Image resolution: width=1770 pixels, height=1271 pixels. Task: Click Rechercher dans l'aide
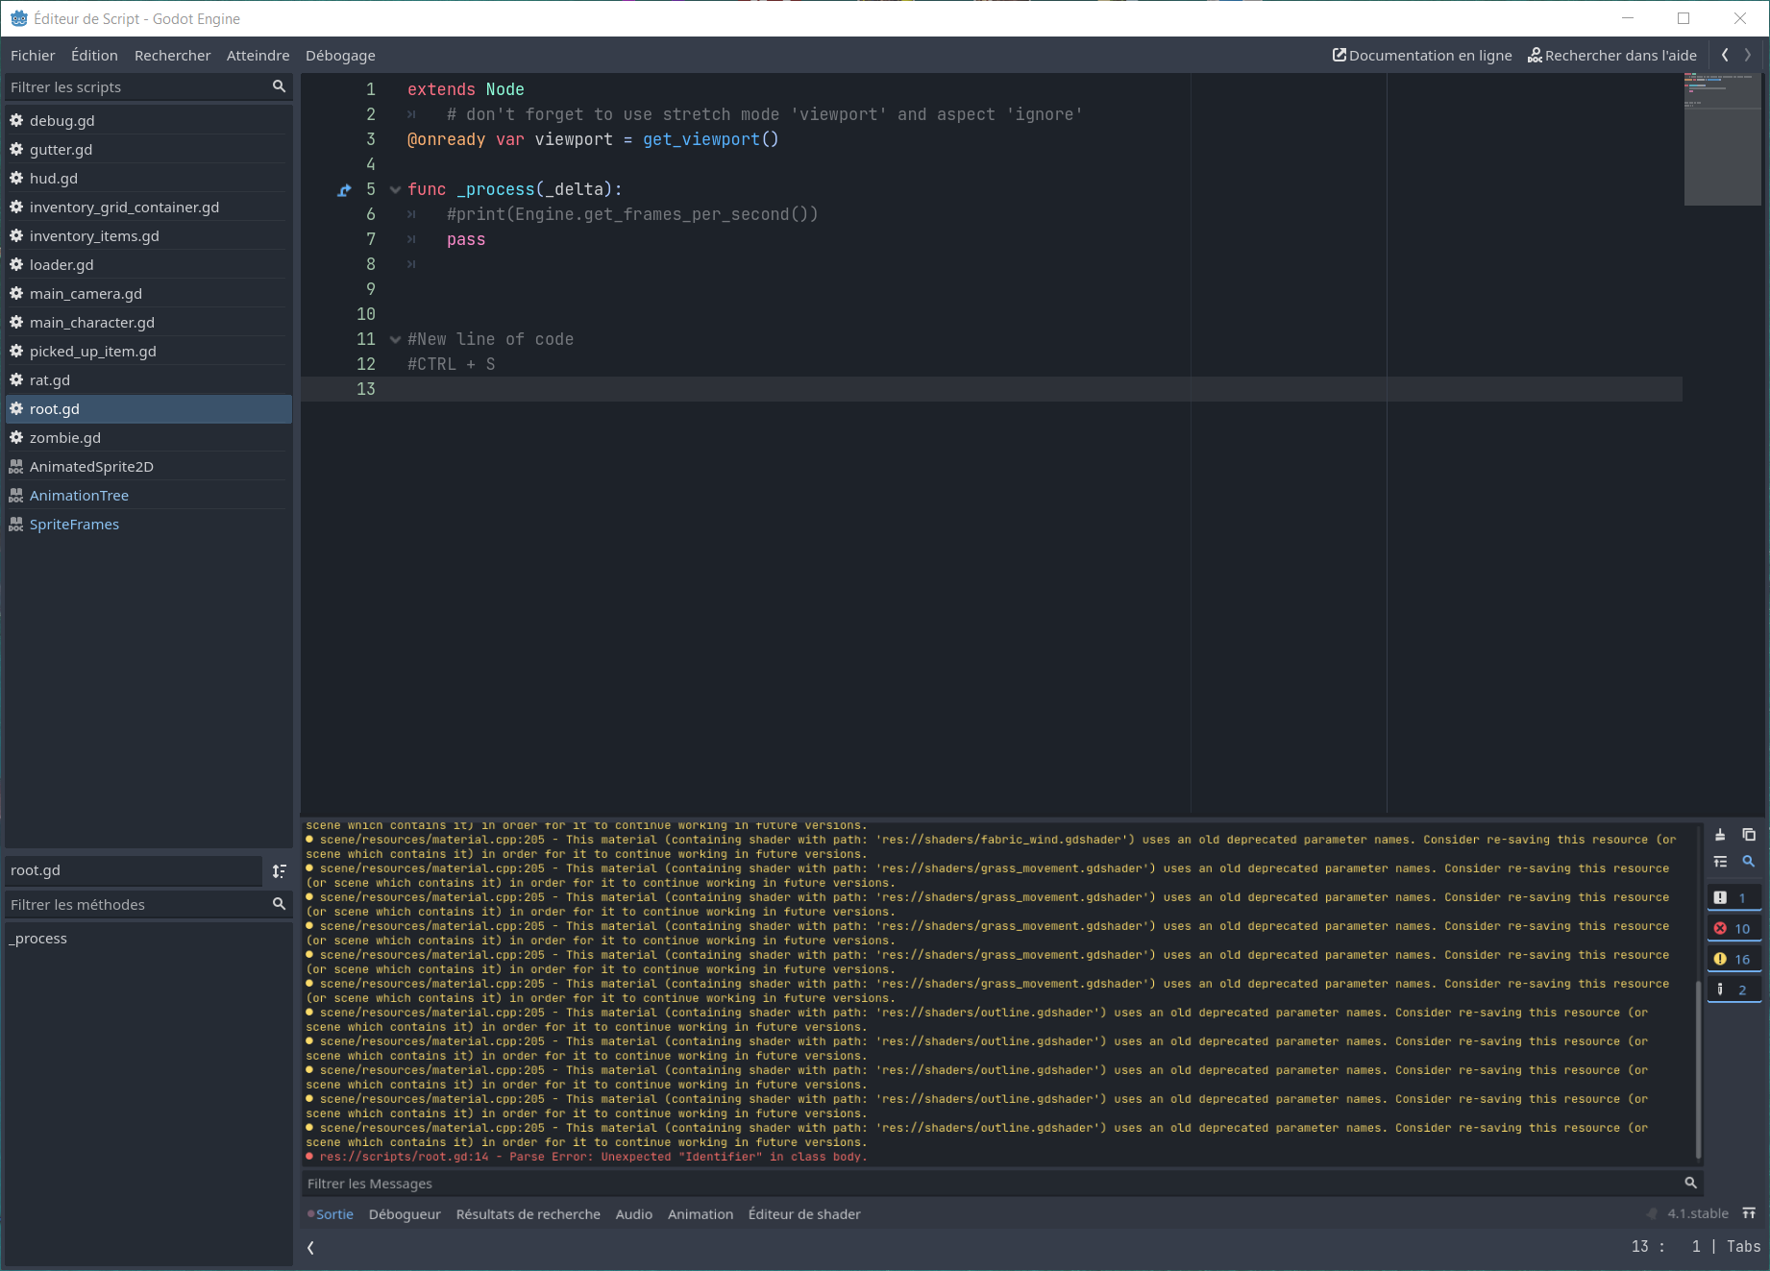coord(1612,55)
